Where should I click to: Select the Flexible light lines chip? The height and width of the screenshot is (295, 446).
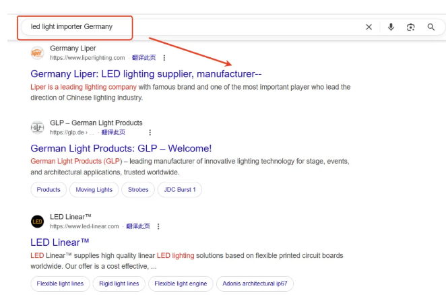[60, 284]
